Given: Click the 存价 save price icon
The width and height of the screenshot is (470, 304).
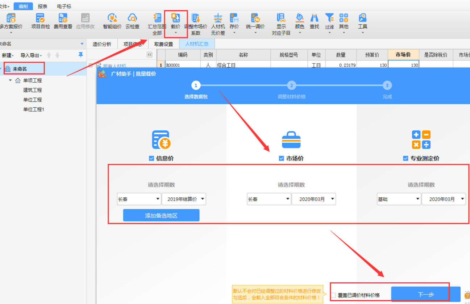Looking at the screenshot, I should [234, 18].
